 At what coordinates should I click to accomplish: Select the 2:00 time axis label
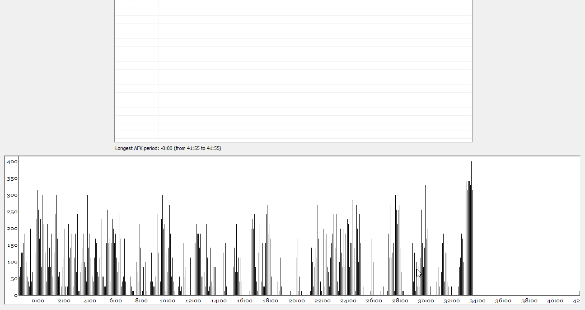click(x=64, y=301)
